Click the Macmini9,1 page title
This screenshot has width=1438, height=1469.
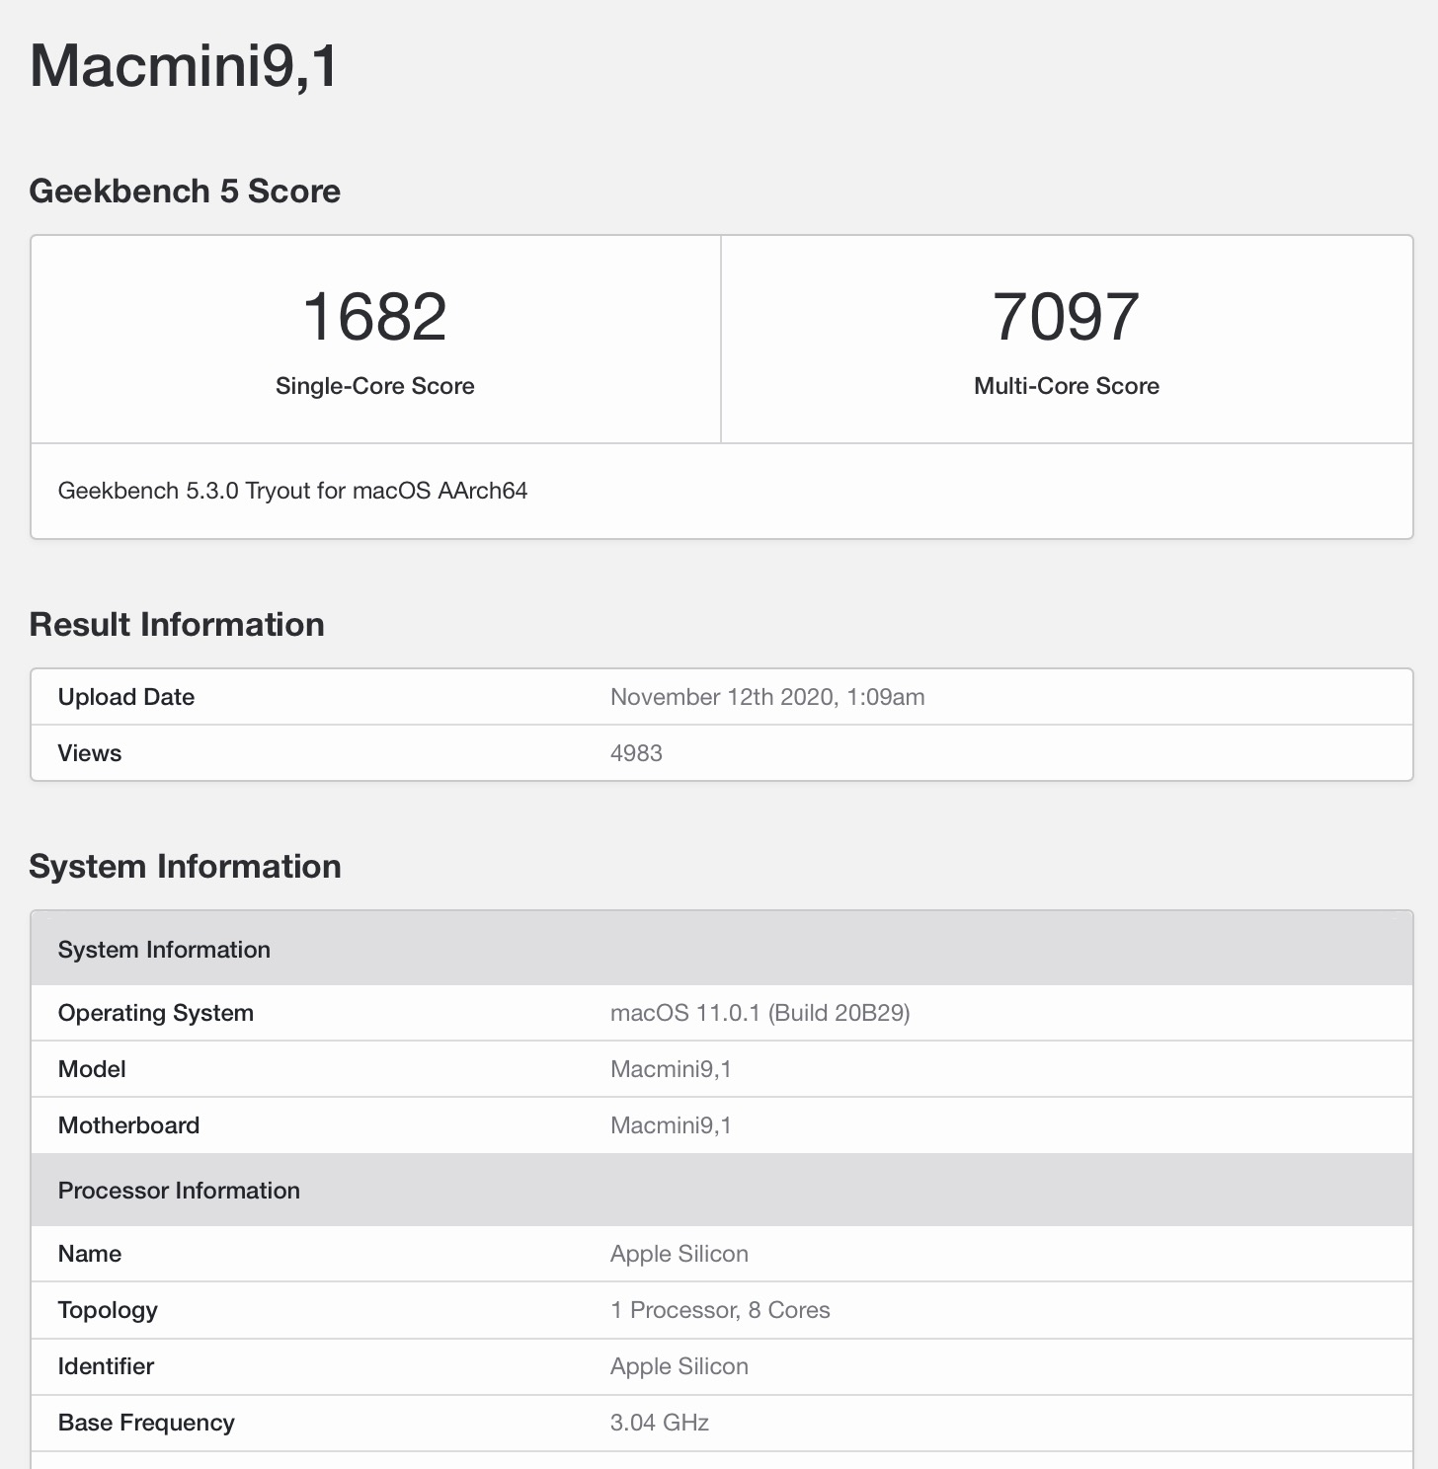click(184, 67)
